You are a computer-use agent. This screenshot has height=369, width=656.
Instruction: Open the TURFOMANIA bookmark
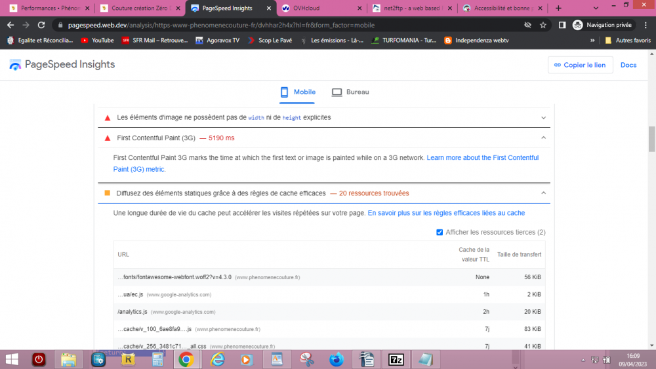click(x=404, y=41)
